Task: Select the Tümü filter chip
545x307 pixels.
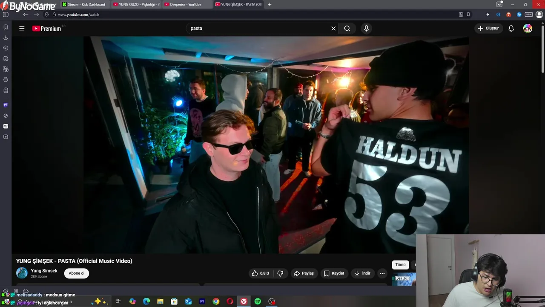Action: coord(400,265)
